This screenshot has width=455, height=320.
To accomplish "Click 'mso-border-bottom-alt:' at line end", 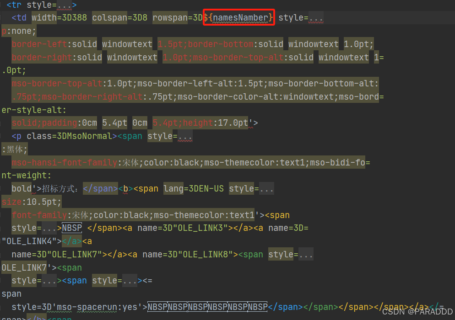I will (323, 84).
